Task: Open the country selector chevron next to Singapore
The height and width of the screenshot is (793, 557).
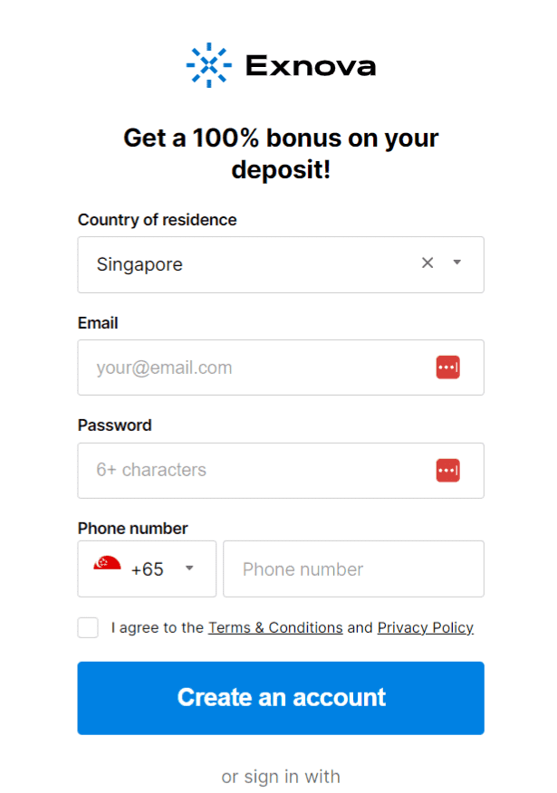Action: click(x=456, y=263)
